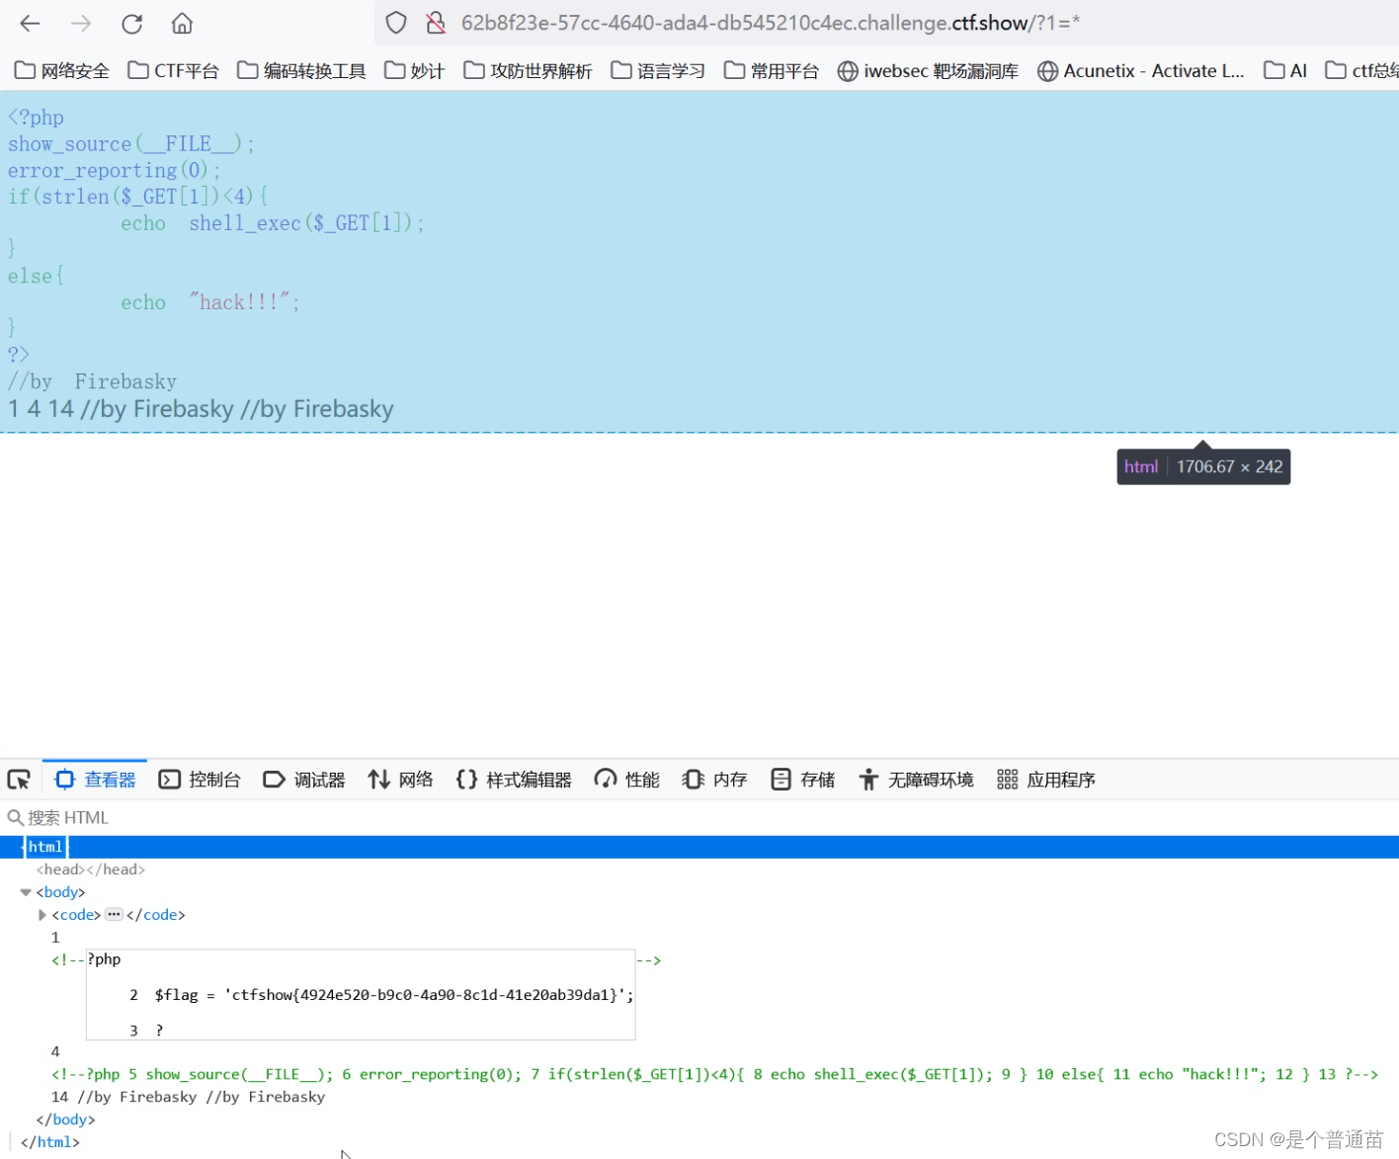This screenshot has height=1159, width=1399.
Task: Switch to the 内存 memory tab
Action: click(x=715, y=780)
